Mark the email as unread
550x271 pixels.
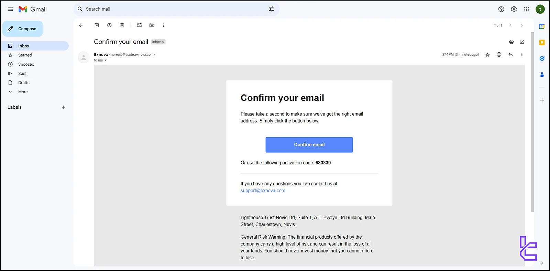139,25
